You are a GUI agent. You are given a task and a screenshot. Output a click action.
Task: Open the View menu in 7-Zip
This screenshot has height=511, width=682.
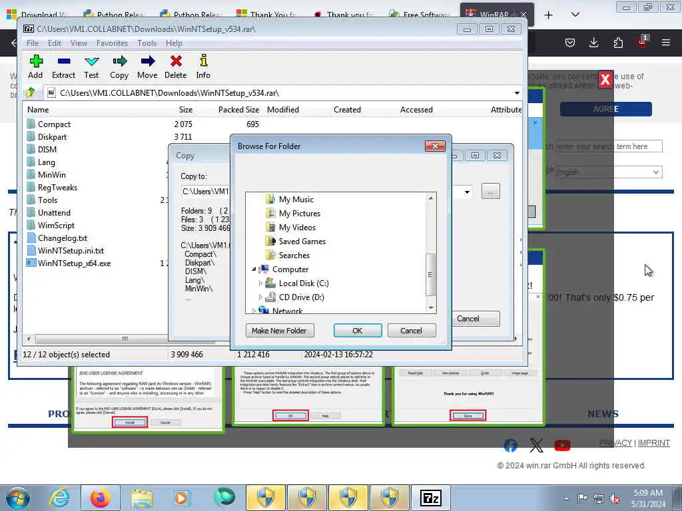[x=79, y=43]
